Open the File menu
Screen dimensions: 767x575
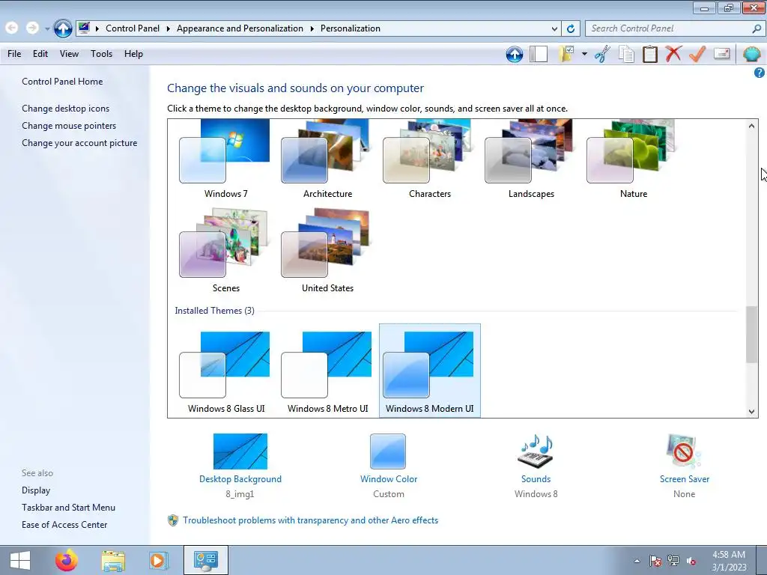tap(14, 54)
